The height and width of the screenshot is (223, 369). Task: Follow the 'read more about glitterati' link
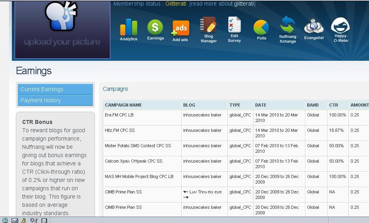click(x=222, y=4)
